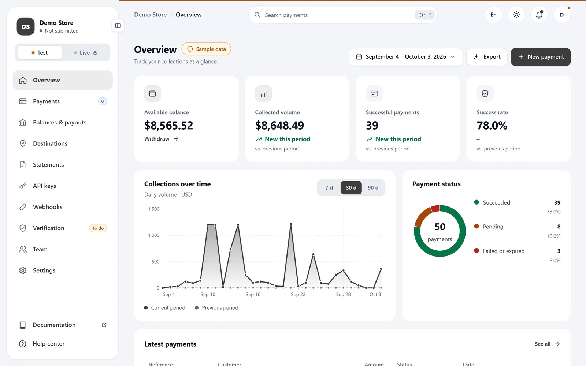Switch to Test mode
This screenshot has height=366, width=586.
(40, 53)
